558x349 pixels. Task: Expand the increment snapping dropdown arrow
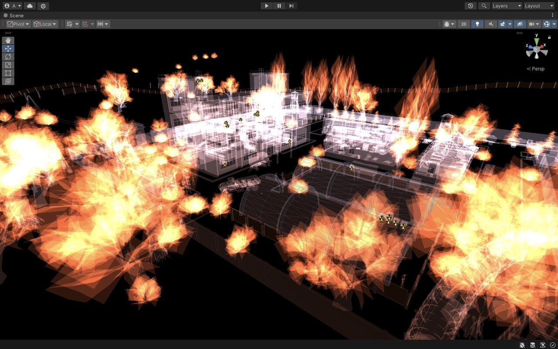tap(107, 24)
